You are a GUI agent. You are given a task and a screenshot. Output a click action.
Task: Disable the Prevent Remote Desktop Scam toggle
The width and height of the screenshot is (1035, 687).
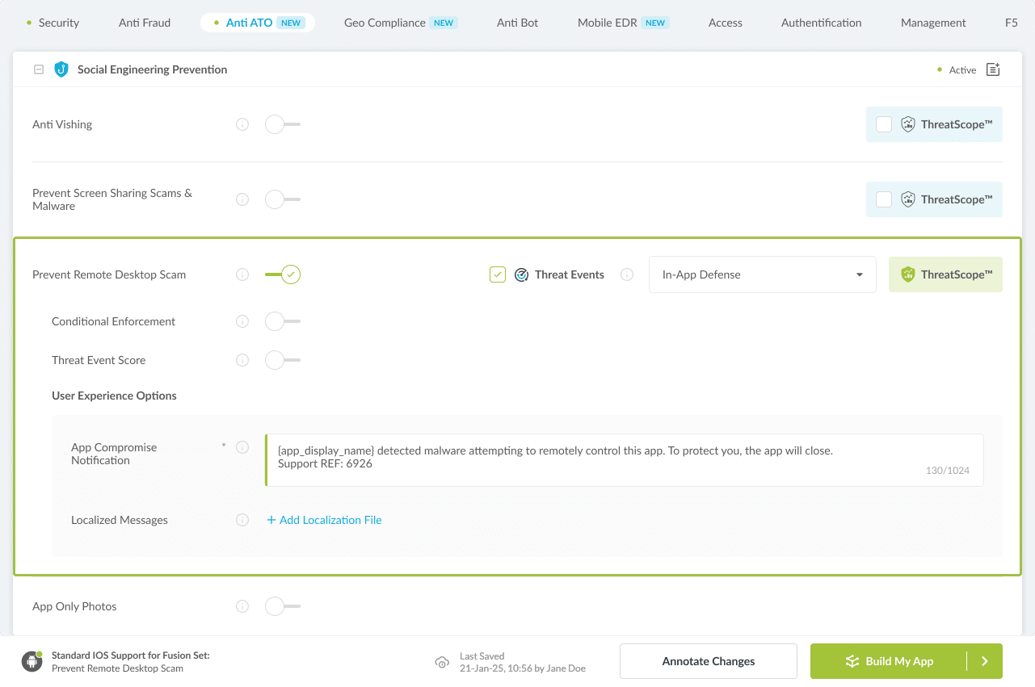pyautogui.click(x=284, y=274)
